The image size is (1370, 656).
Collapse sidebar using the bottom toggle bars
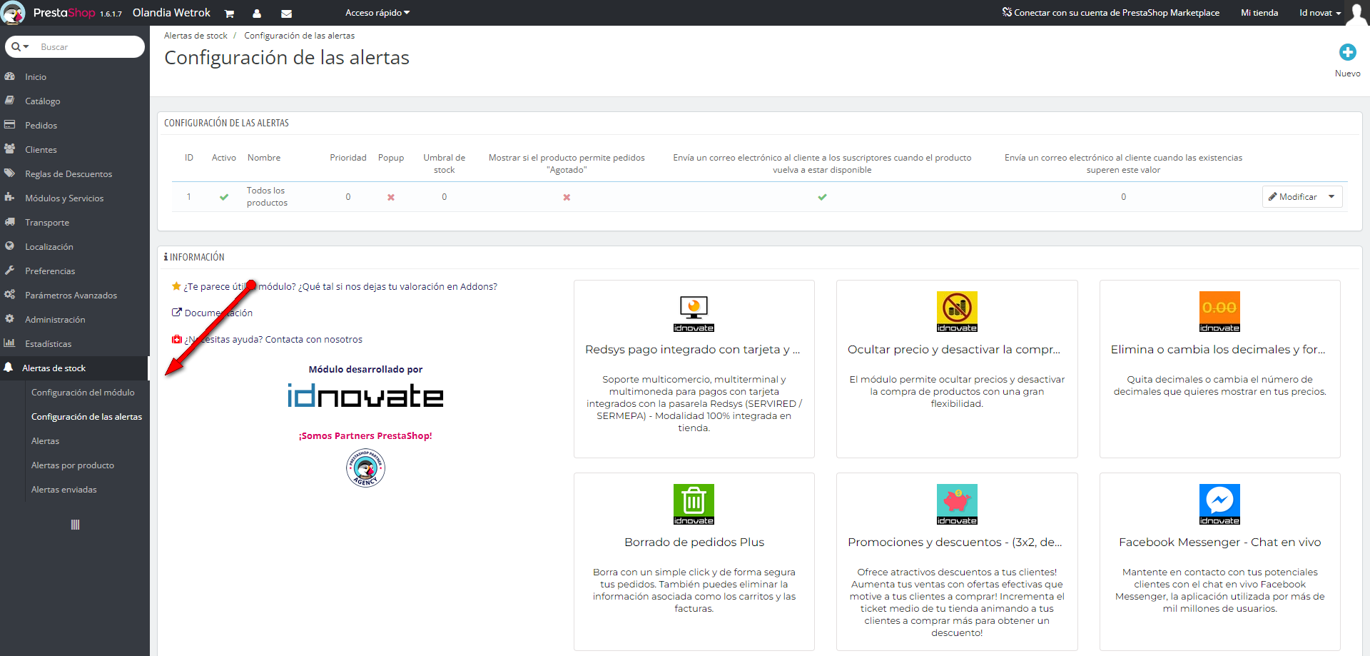tap(75, 525)
